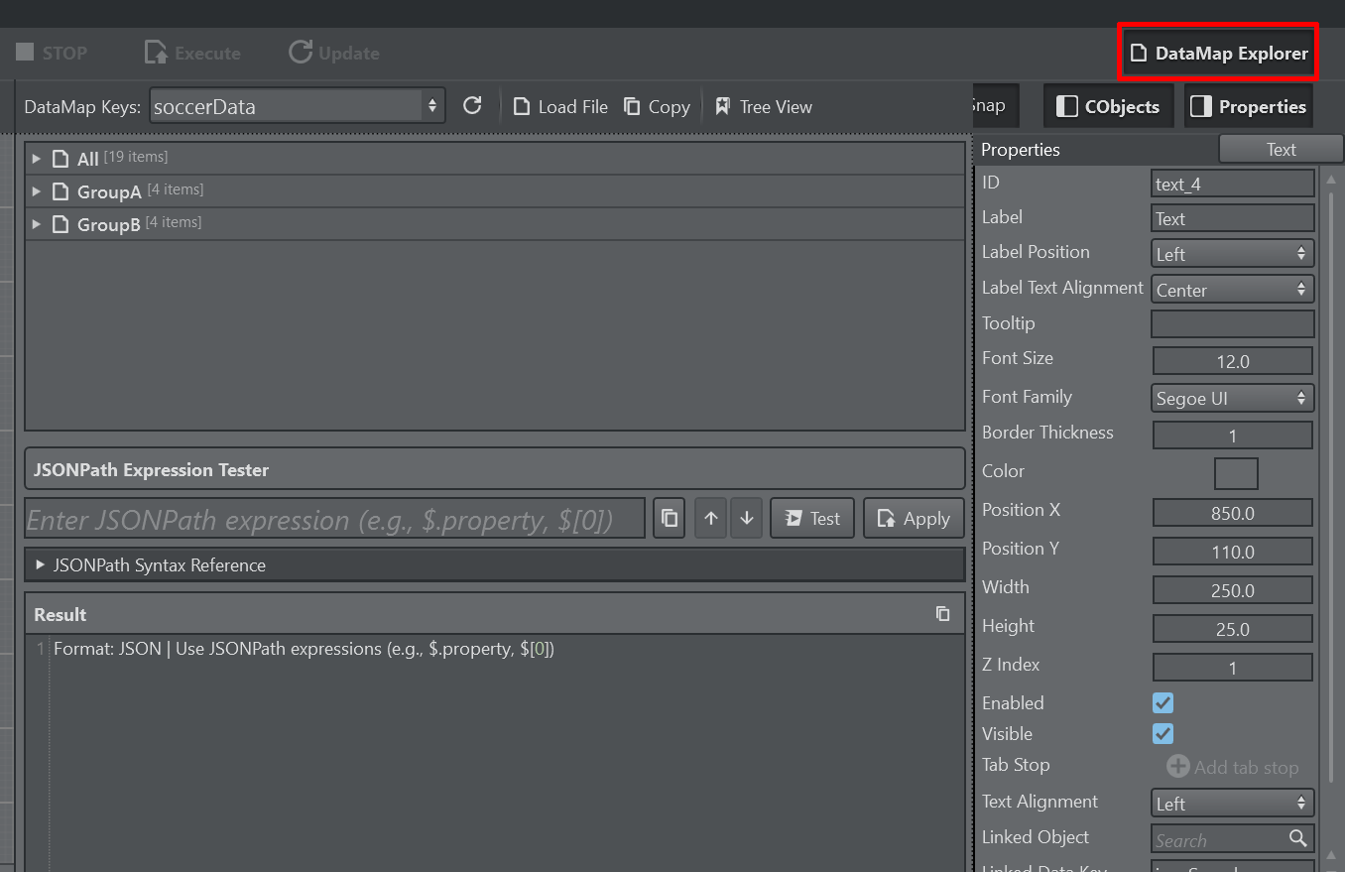This screenshot has width=1345, height=872.
Task: Open the Color swatch picker
Action: 1236,473
